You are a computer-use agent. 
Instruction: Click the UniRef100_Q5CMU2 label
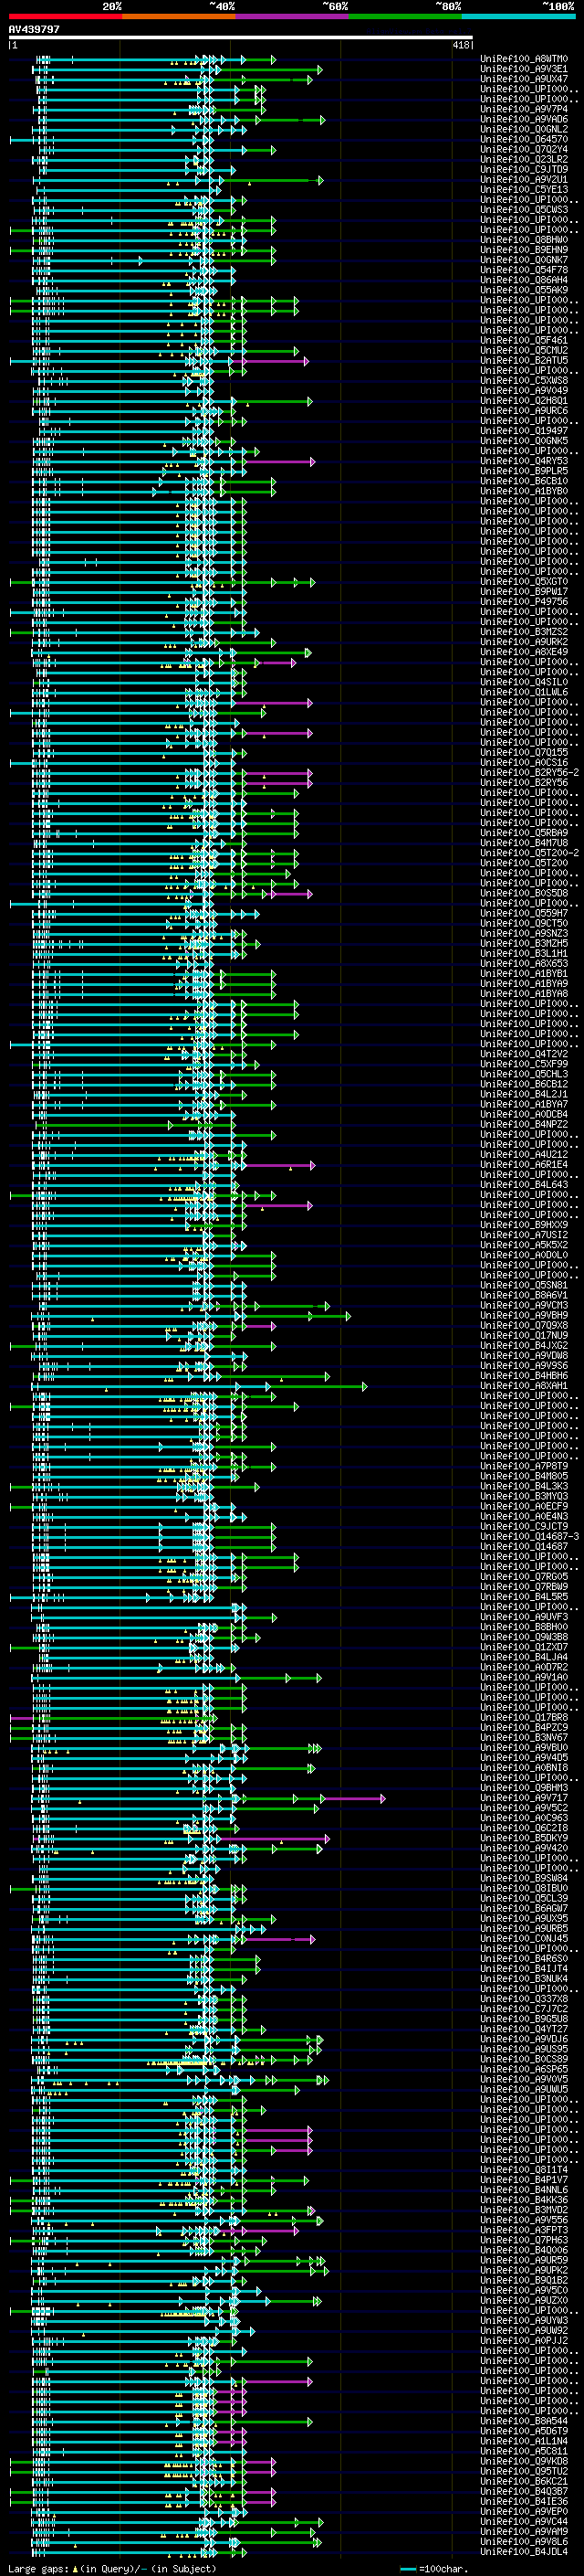pyautogui.click(x=524, y=350)
